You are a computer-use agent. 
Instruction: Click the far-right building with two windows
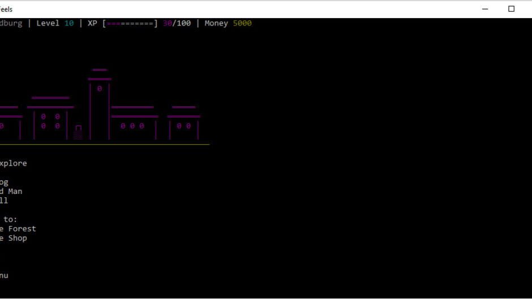pyautogui.click(x=183, y=126)
